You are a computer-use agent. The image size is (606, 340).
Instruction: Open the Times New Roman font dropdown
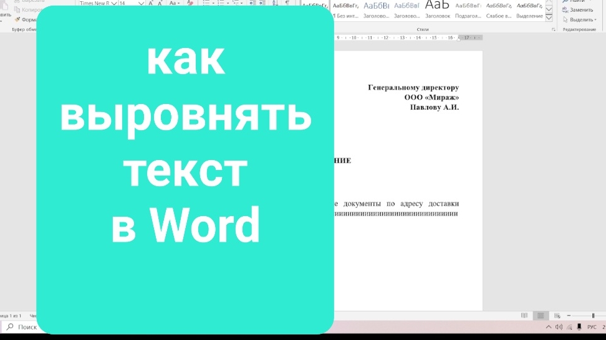pyautogui.click(x=113, y=3)
